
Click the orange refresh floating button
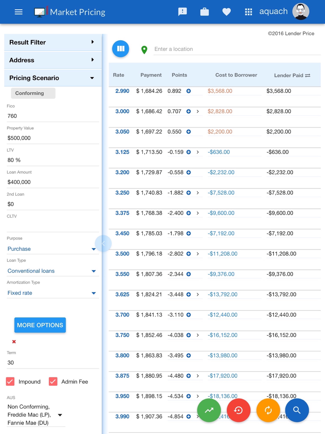coord(268,410)
